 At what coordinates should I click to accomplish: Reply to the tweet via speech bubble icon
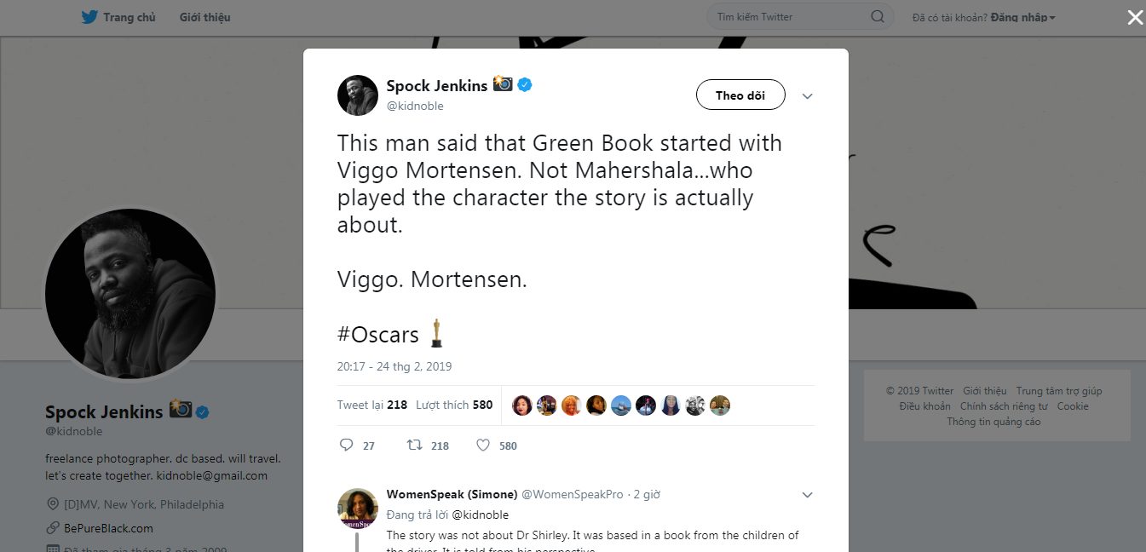coord(346,446)
